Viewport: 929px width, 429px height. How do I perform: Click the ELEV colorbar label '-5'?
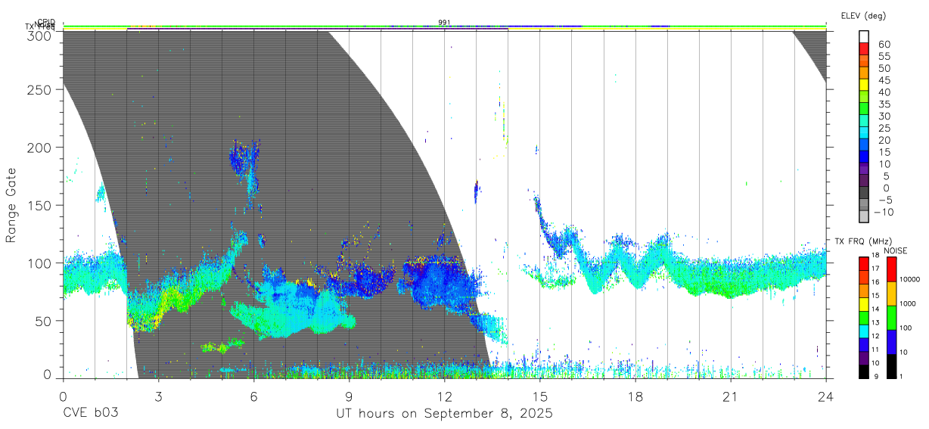point(884,200)
